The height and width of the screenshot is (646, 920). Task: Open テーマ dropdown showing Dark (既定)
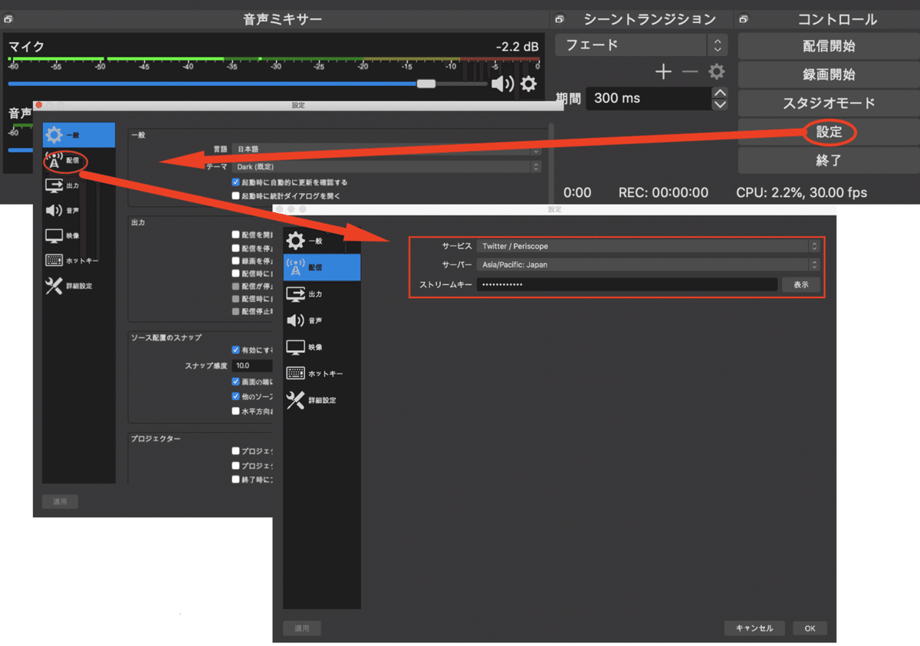(386, 166)
